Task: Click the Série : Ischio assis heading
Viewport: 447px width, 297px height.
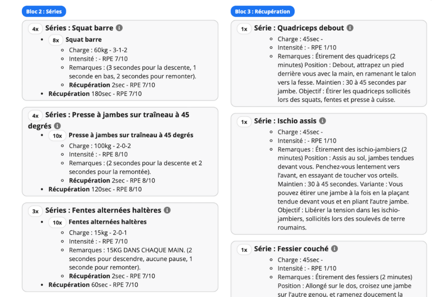Action: tap(285, 121)
